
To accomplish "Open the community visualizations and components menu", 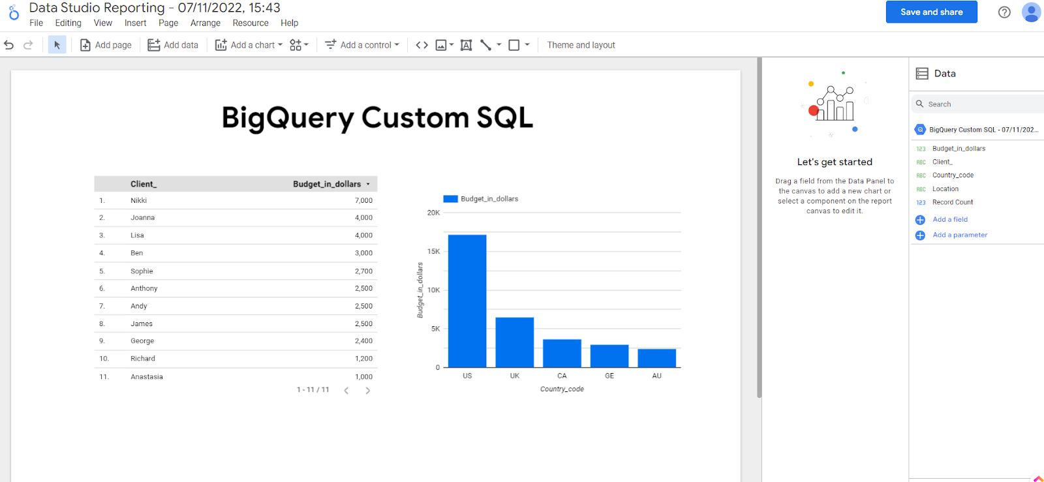I will coord(299,45).
